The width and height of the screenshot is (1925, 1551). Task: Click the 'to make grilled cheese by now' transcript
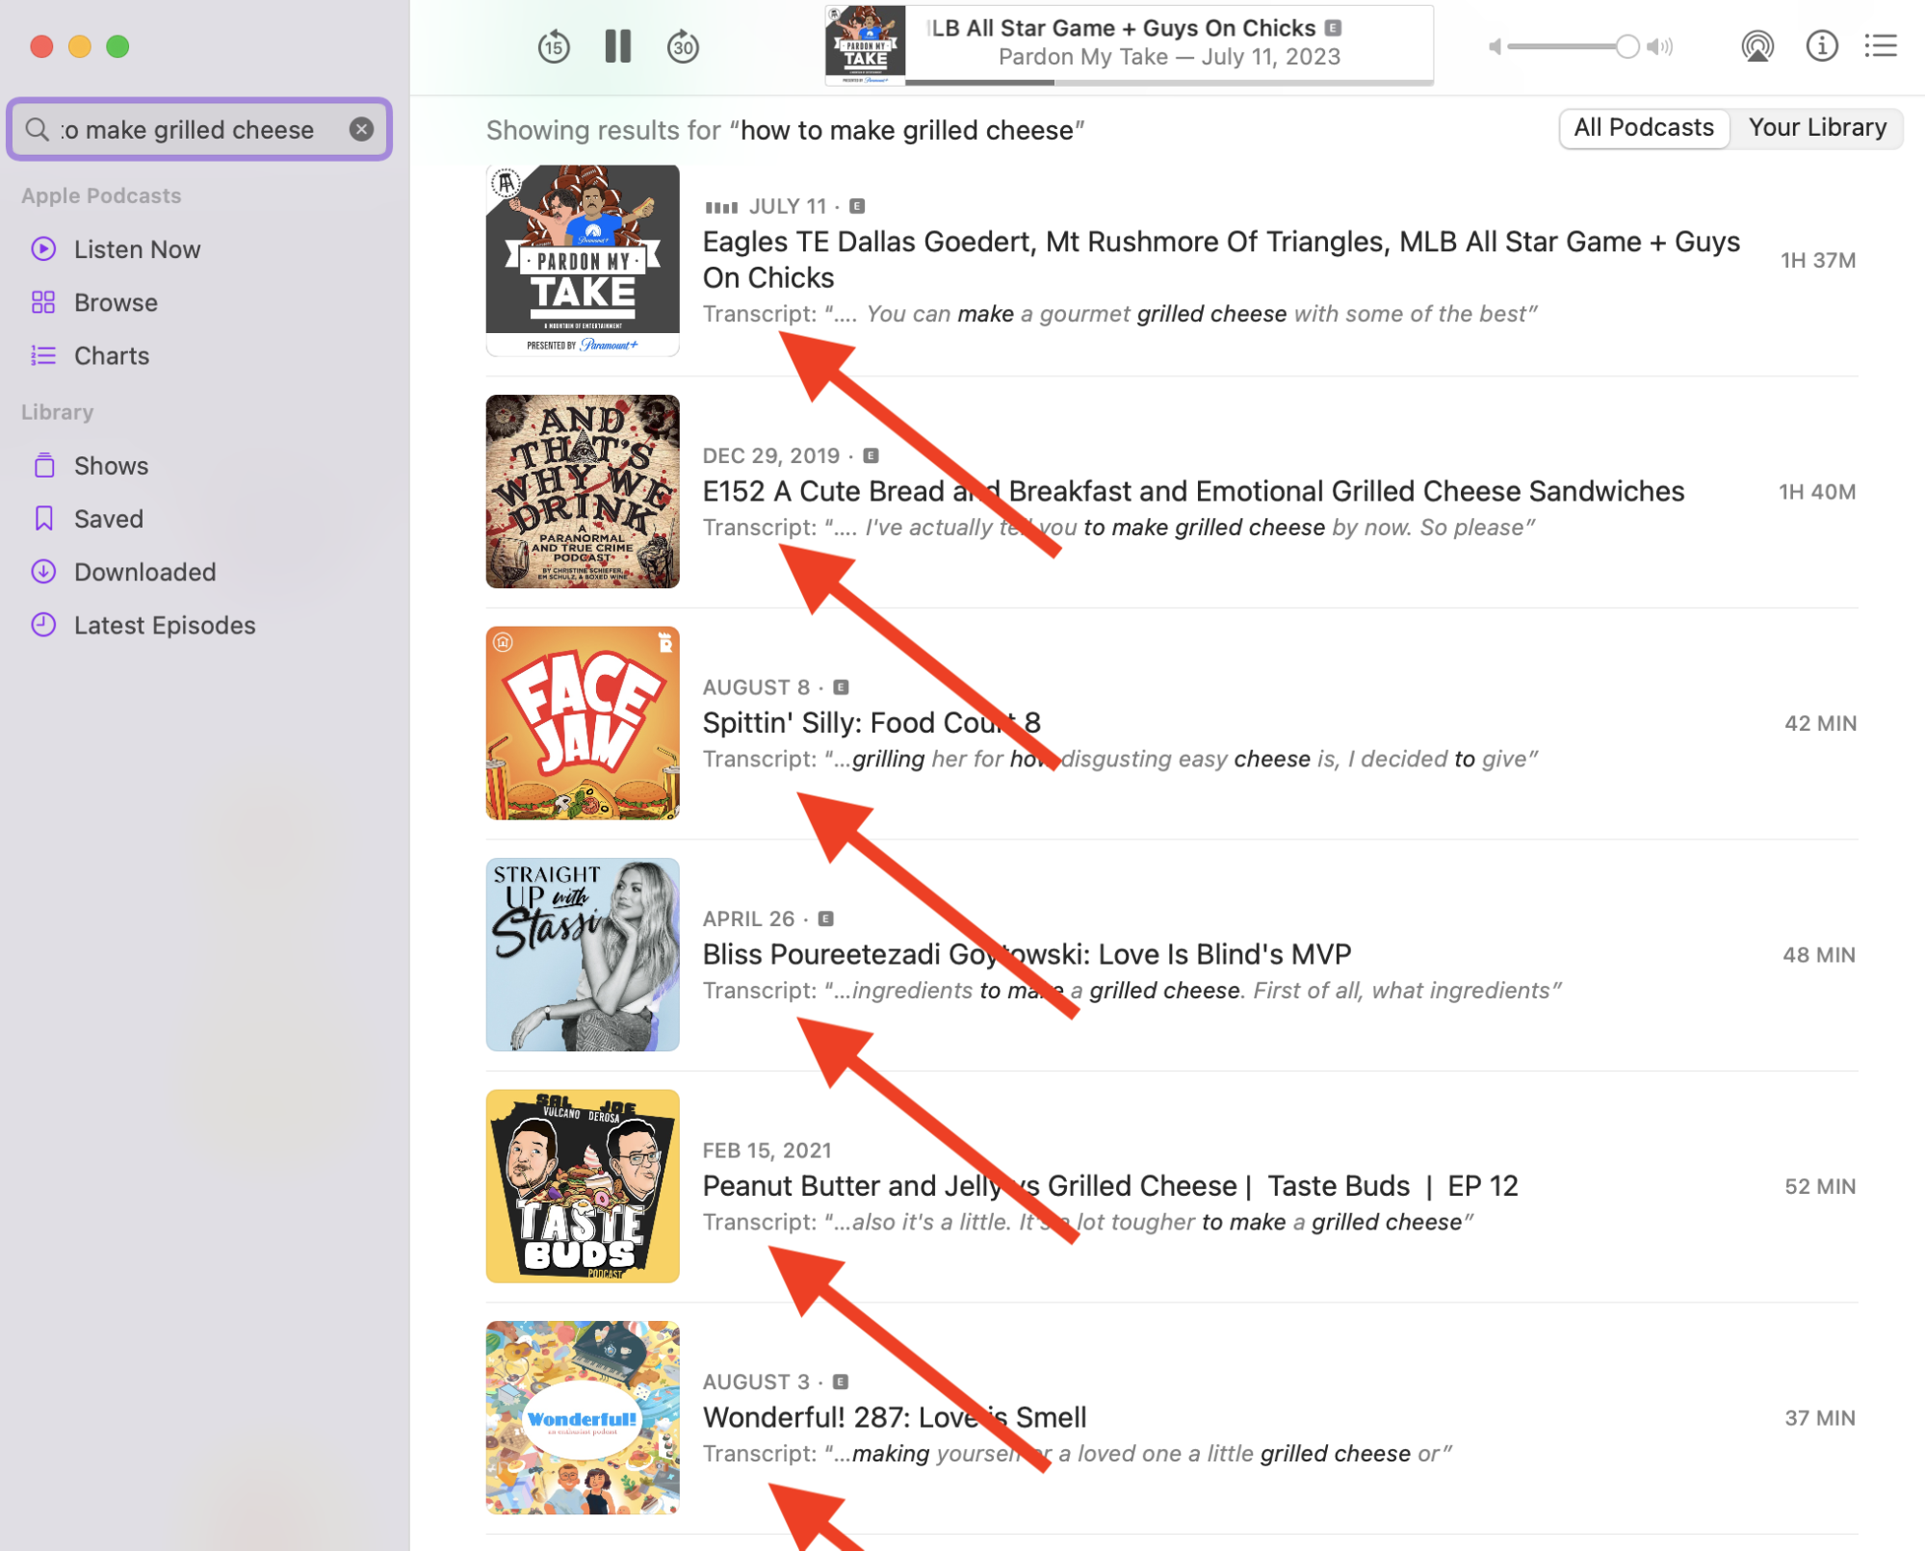(x=1118, y=528)
